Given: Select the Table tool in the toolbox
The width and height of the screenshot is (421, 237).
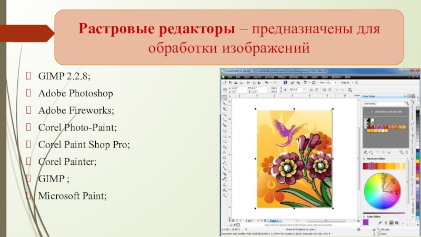Looking at the screenshot, I should tap(224, 157).
